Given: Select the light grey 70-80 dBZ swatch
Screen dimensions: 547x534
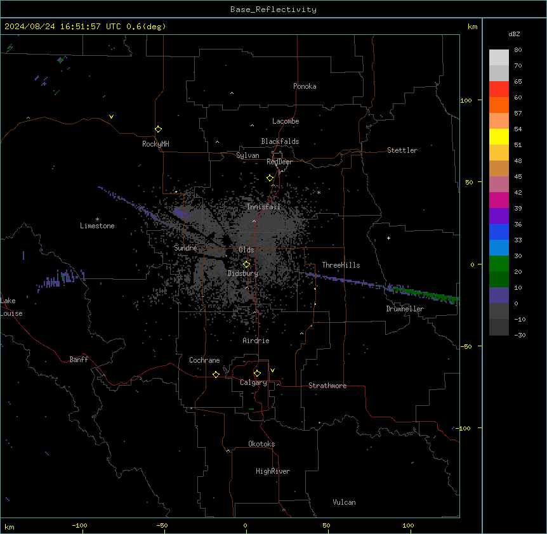Looking at the screenshot, I should point(499,58).
